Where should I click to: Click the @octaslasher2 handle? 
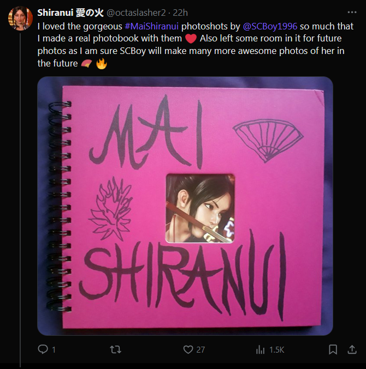click(136, 13)
